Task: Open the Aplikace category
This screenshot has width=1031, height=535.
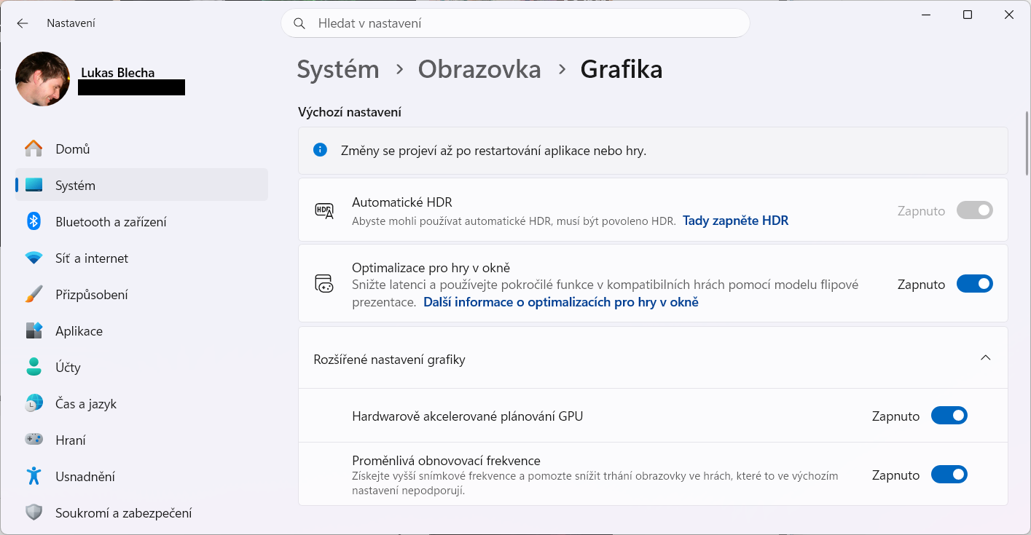Action: tap(141, 330)
